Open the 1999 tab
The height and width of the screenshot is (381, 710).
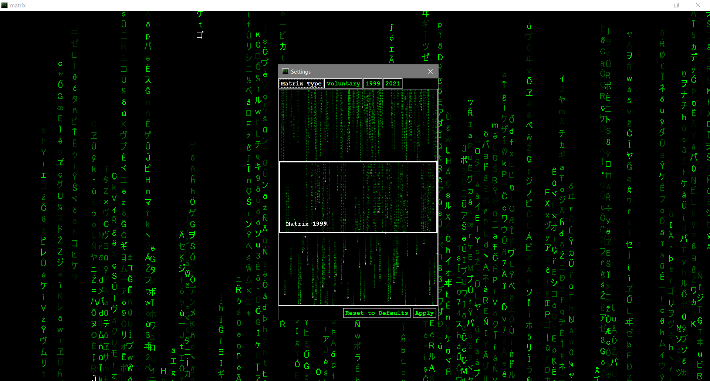pyautogui.click(x=372, y=84)
